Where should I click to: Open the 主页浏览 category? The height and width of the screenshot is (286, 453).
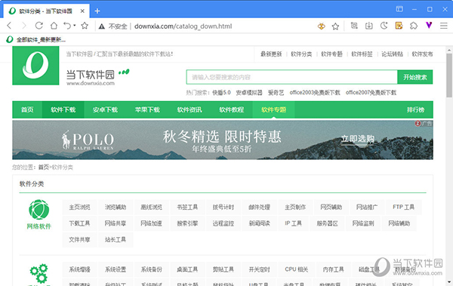[x=79, y=207]
